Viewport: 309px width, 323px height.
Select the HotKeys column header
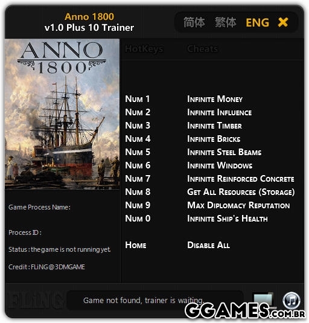(144, 49)
